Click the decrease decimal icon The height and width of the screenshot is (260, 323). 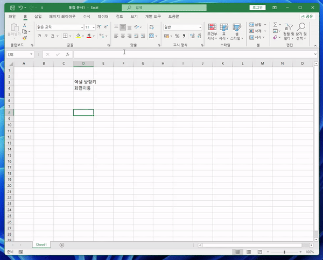[x=199, y=36]
